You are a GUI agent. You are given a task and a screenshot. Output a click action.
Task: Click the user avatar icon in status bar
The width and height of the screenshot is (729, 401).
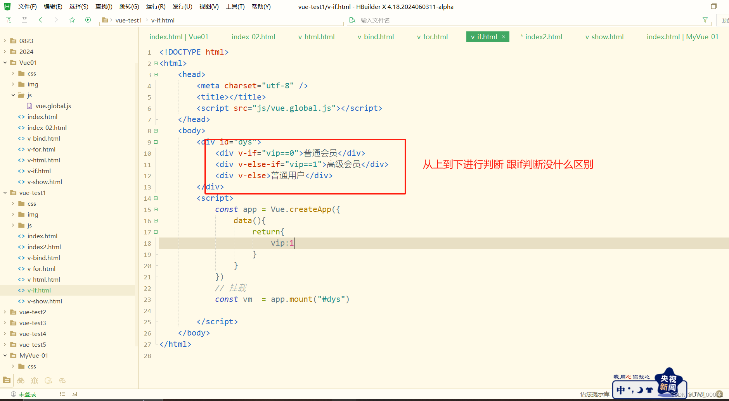coord(14,394)
